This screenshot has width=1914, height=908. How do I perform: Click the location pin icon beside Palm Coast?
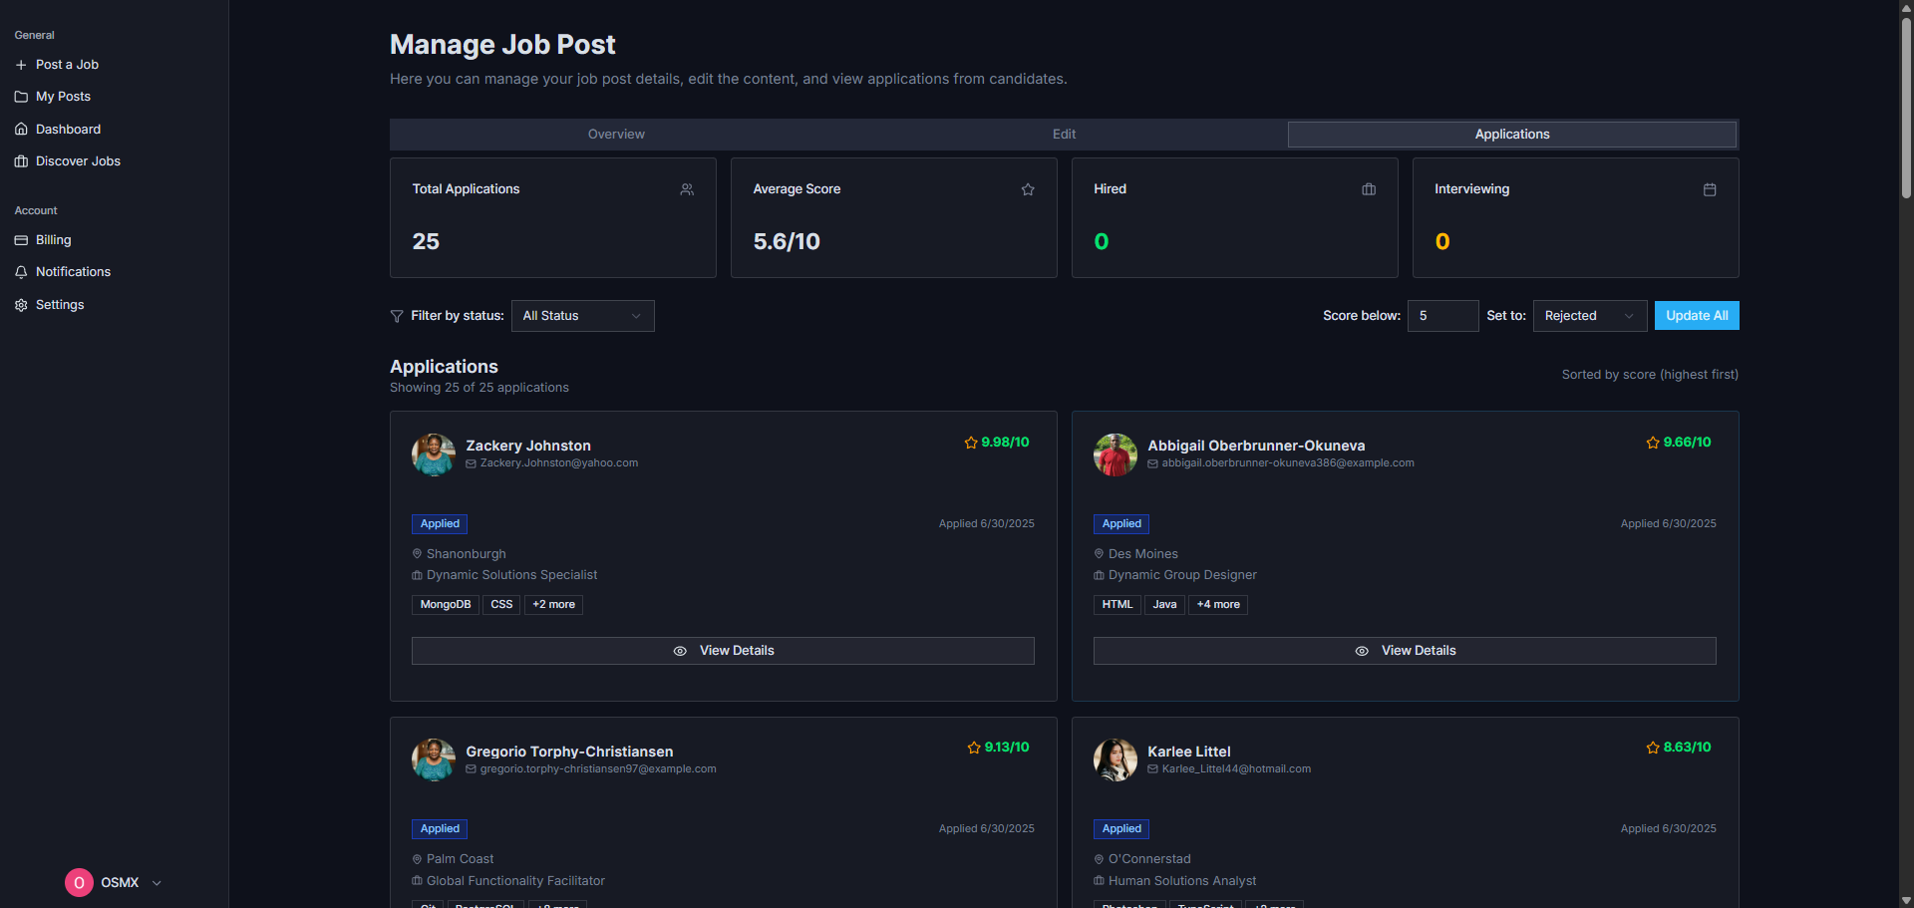point(417,859)
